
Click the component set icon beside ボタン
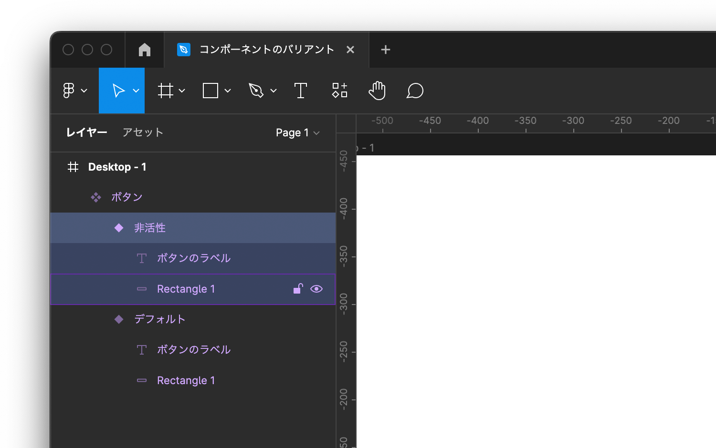click(x=96, y=197)
